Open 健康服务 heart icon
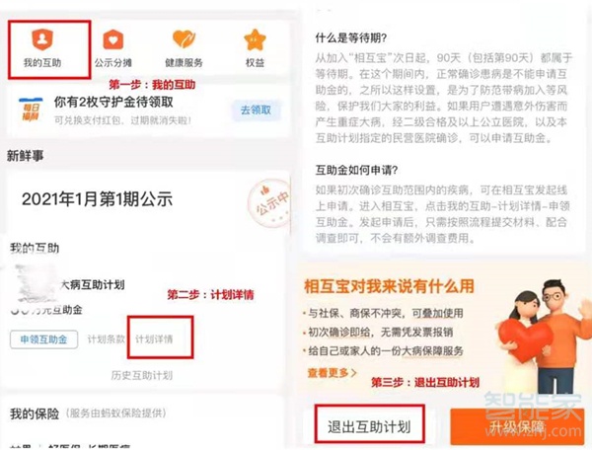The height and width of the screenshot is (450, 592). tap(184, 38)
